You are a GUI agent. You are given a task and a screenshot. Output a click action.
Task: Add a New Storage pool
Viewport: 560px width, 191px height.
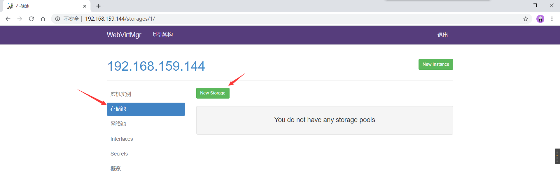coord(213,93)
